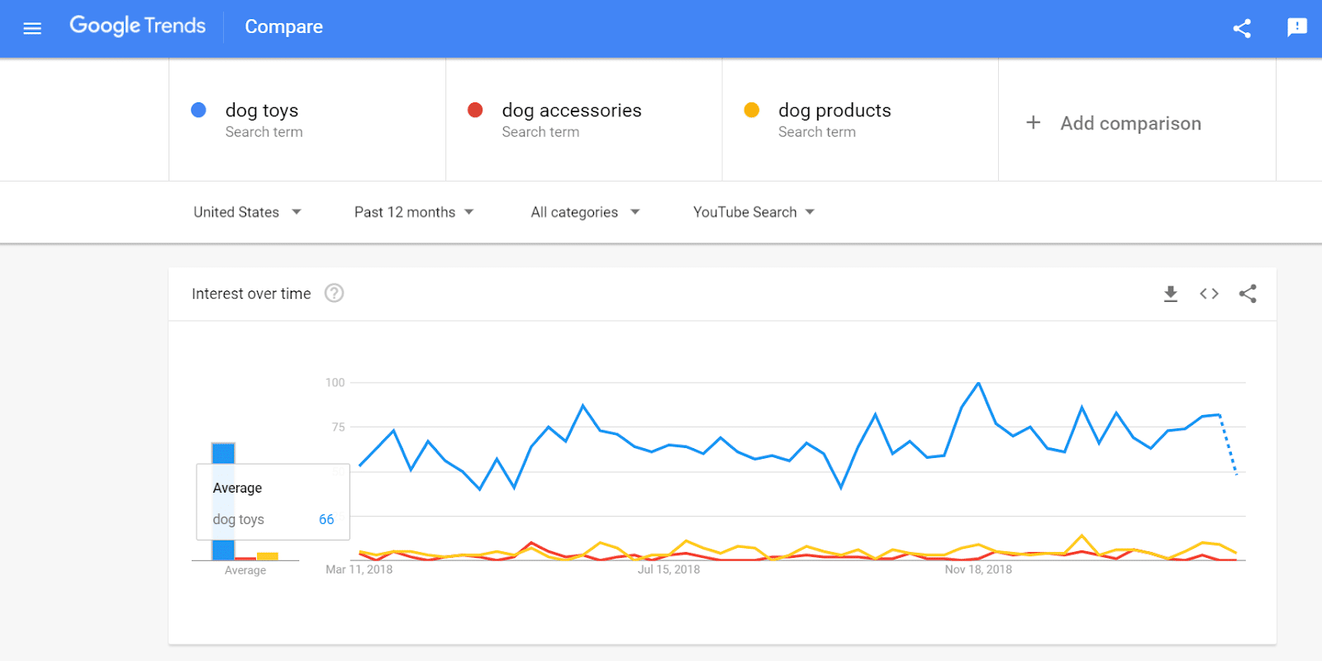This screenshot has height=661, width=1322.
Task: Switch search type from YouTube Search
Action: click(x=752, y=212)
